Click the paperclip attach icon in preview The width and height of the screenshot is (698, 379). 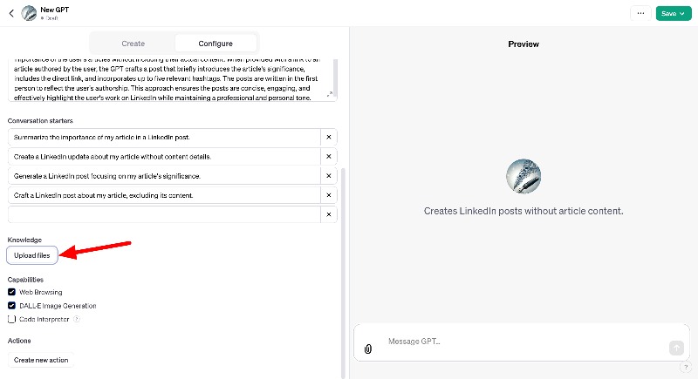coord(367,349)
